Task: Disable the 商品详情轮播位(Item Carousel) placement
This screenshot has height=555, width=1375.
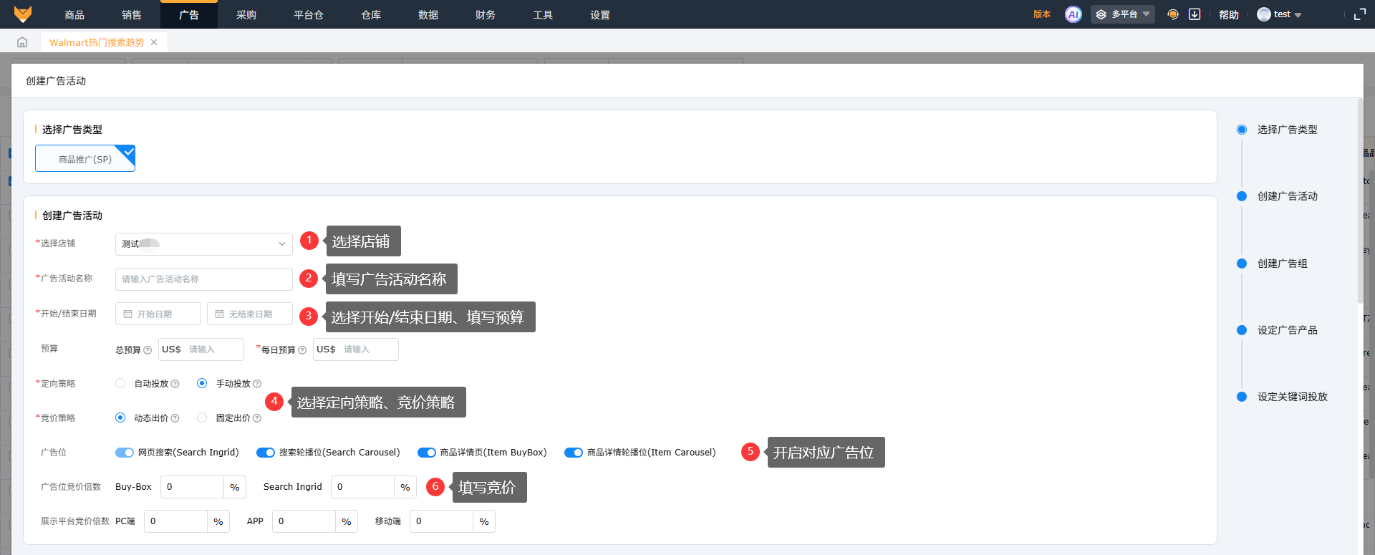Action: 574,453
